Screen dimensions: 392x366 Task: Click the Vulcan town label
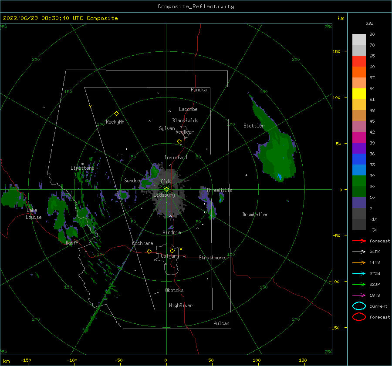(222, 323)
